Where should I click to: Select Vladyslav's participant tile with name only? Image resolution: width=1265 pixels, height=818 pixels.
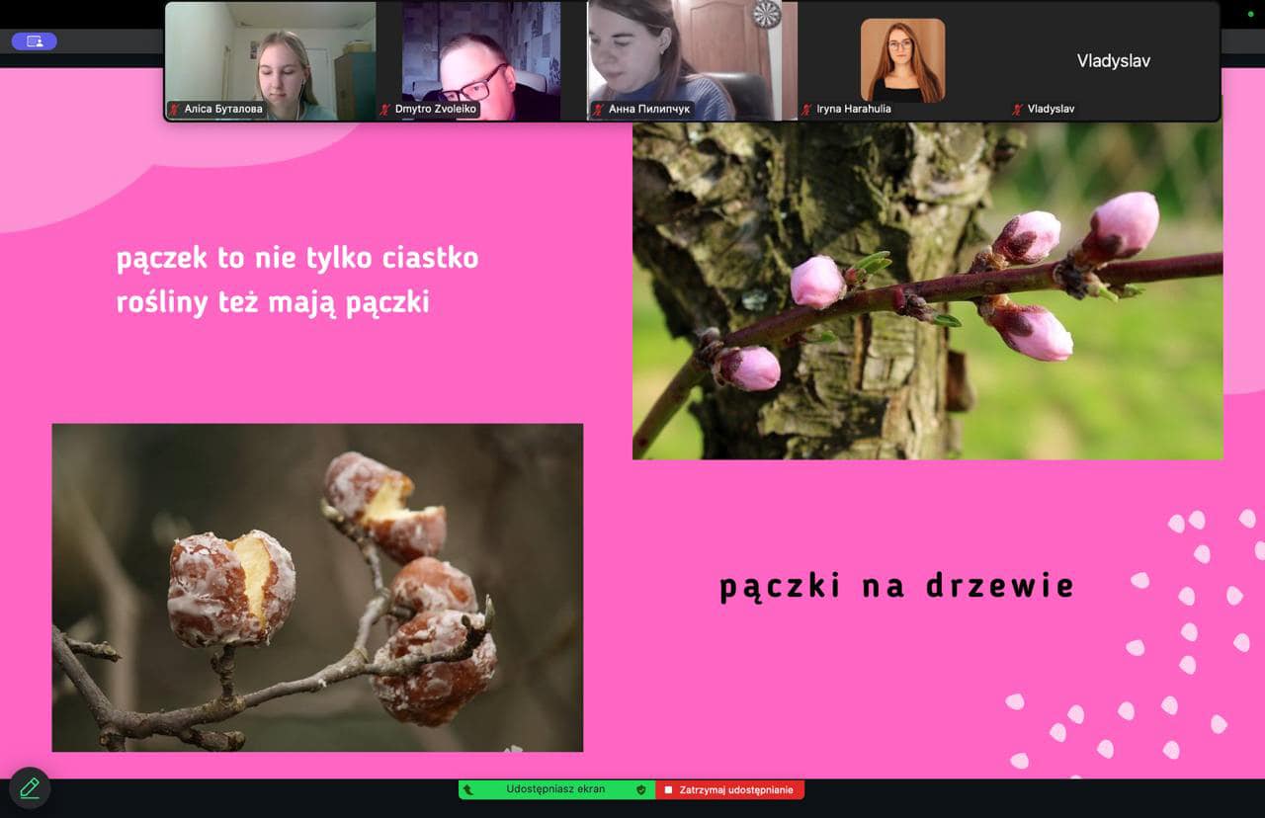click(1113, 60)
